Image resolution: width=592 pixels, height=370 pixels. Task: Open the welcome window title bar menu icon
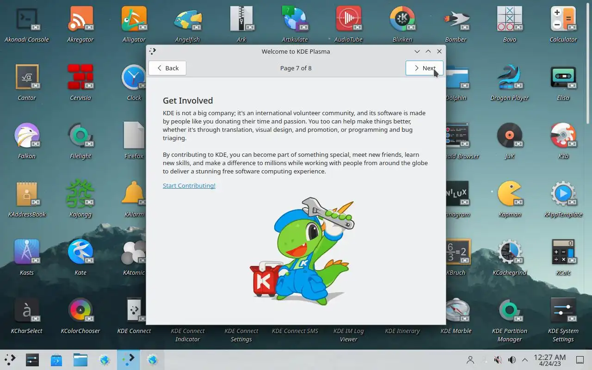(153, 51)
